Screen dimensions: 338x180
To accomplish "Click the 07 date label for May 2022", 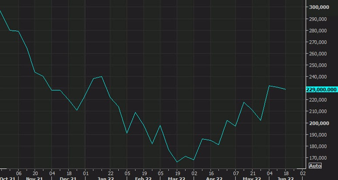I will pos(236,173).
